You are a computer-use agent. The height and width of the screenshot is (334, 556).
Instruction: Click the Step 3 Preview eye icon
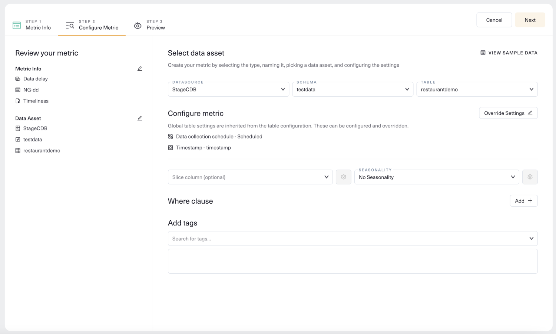[x=138, y=25]
